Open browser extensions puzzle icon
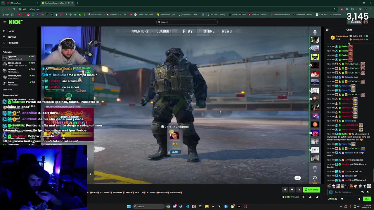The width and height of the screenshot is (374, 210). click(352, 9)
